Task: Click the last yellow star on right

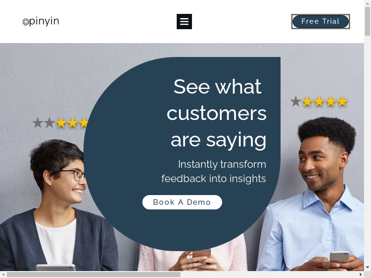Action: [342, 101]
